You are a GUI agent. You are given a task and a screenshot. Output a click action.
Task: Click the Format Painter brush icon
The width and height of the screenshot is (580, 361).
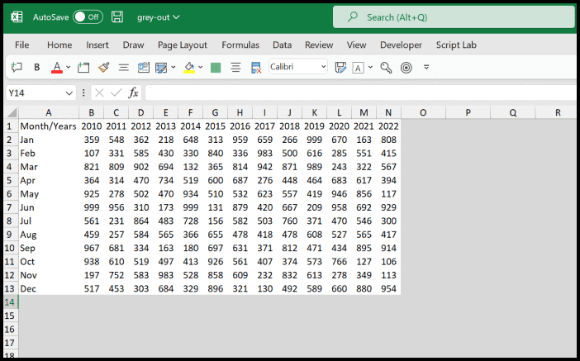click(104, 67)
